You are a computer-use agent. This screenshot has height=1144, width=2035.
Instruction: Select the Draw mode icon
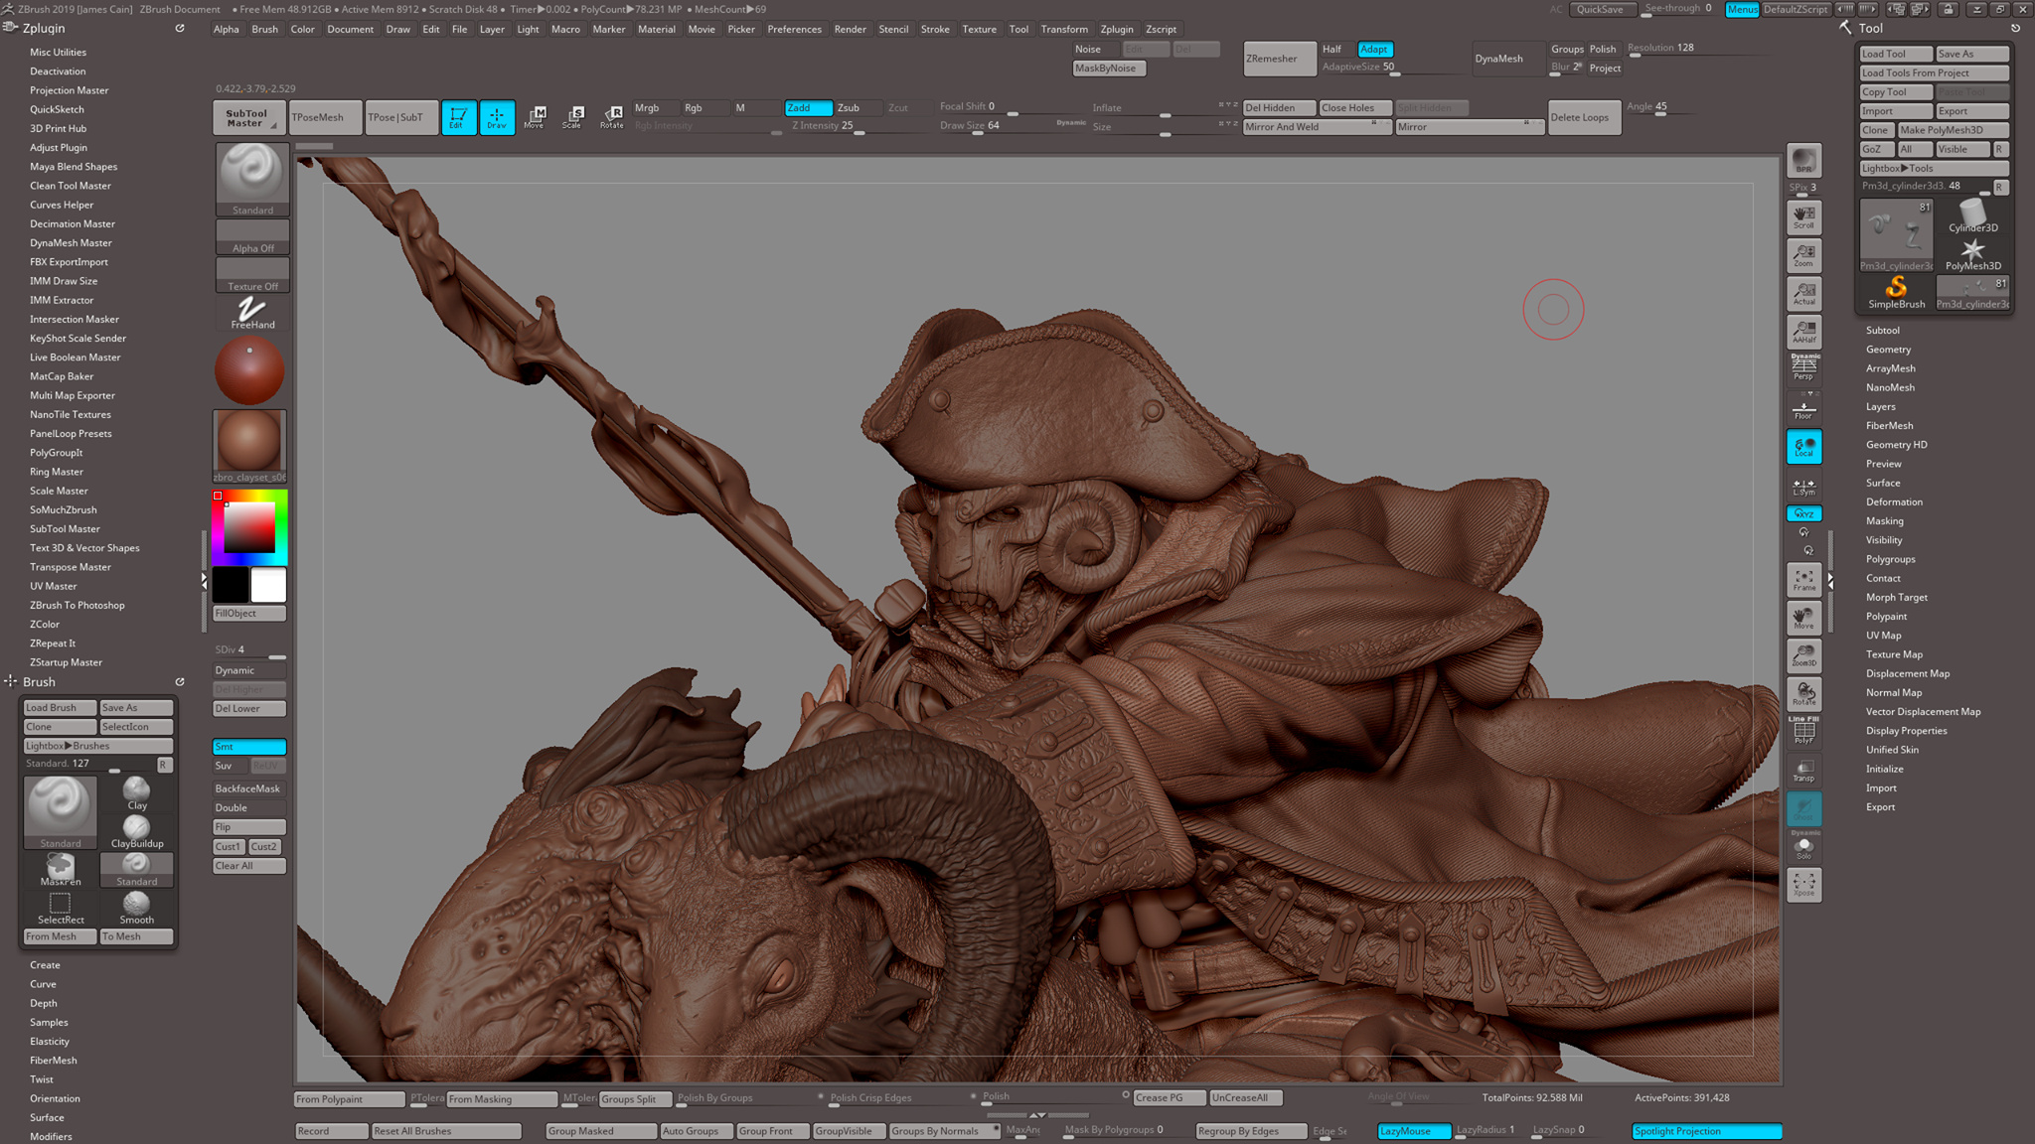coord(497,117)
